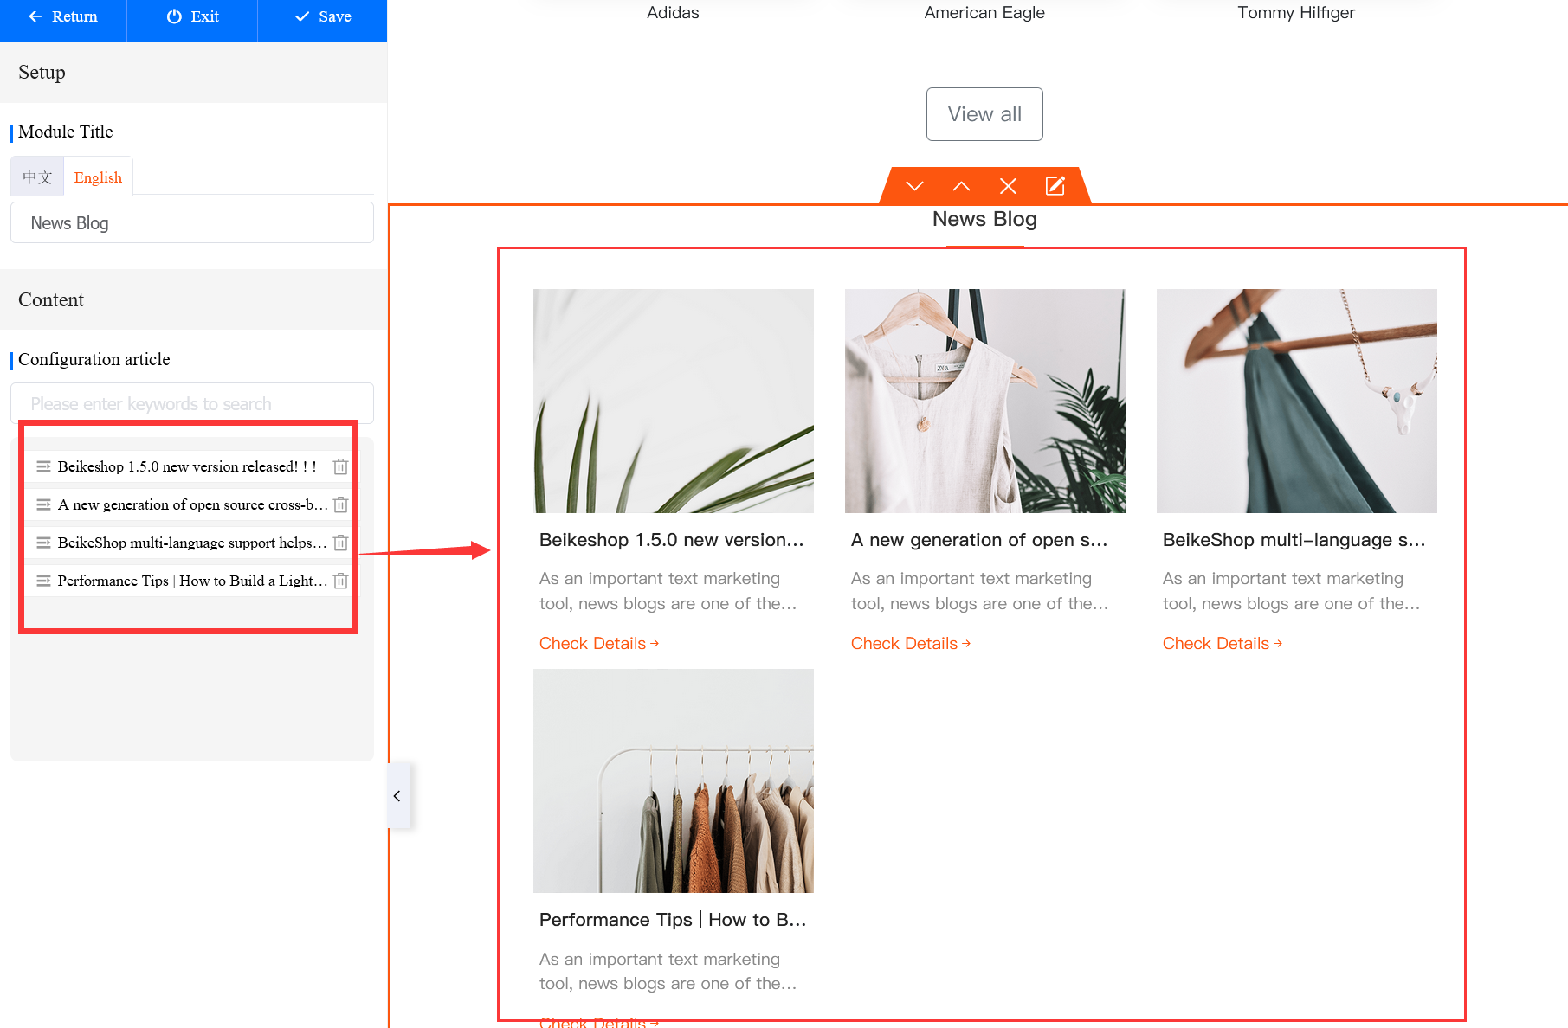Viewport: 1568px width, 1028px height.
Task: Open the clothing rack blog thumbnail
Action: point(674,781)
